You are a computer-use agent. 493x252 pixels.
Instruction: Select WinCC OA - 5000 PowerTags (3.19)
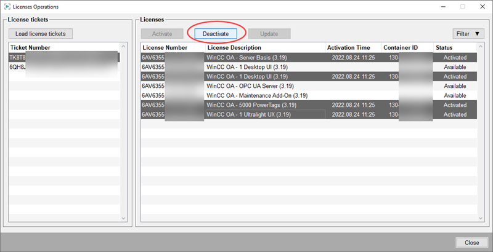309,105
